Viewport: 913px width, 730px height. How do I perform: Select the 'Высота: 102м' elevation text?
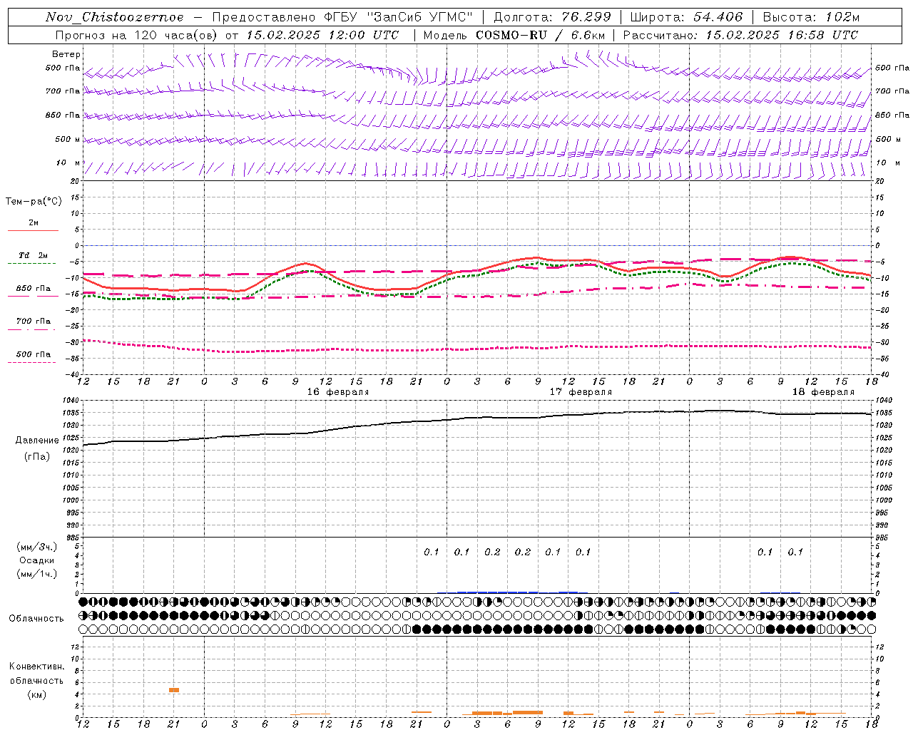[811, 17]
